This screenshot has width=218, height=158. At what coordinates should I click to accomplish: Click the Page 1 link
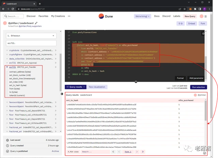(x=128, y=152)
